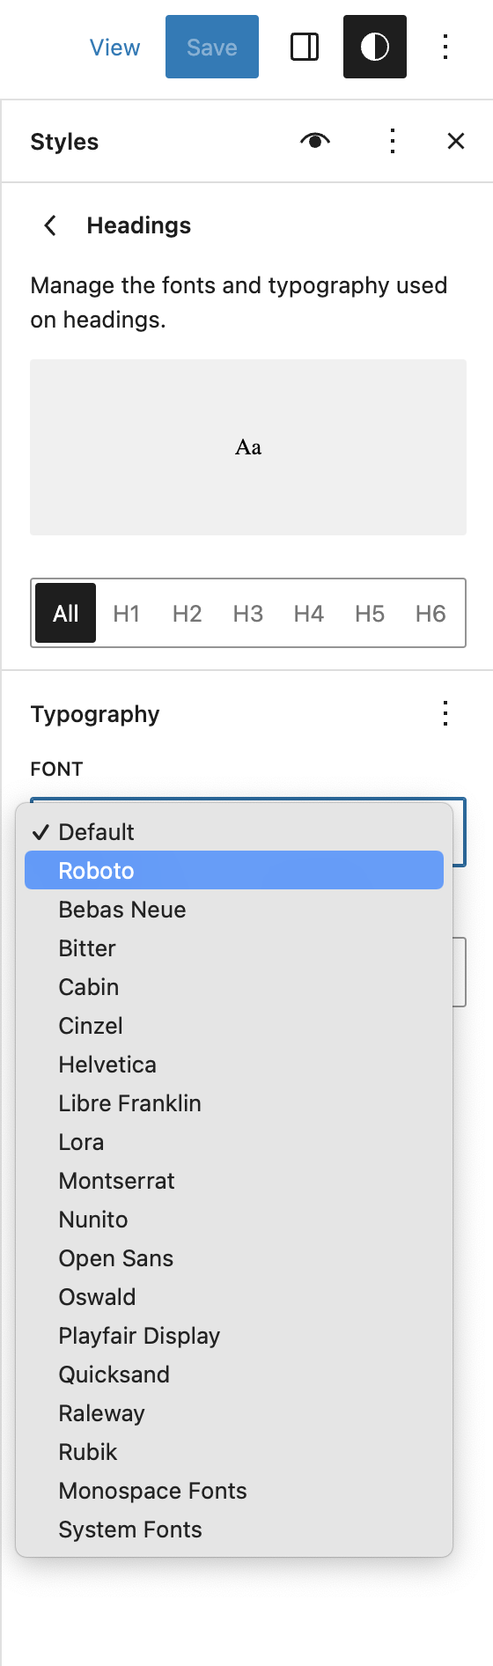493x1666 pixels.
Task: Select the All headings level
Action: click(x=66, y=613)
